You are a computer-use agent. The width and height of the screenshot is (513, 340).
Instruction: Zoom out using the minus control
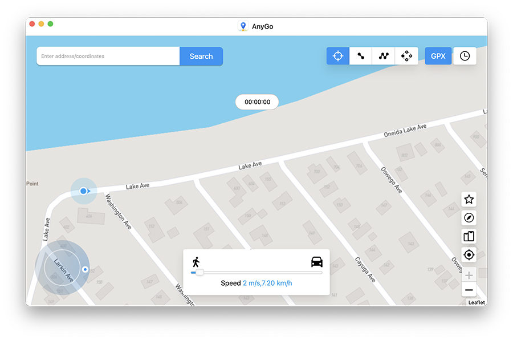(469, 291)
